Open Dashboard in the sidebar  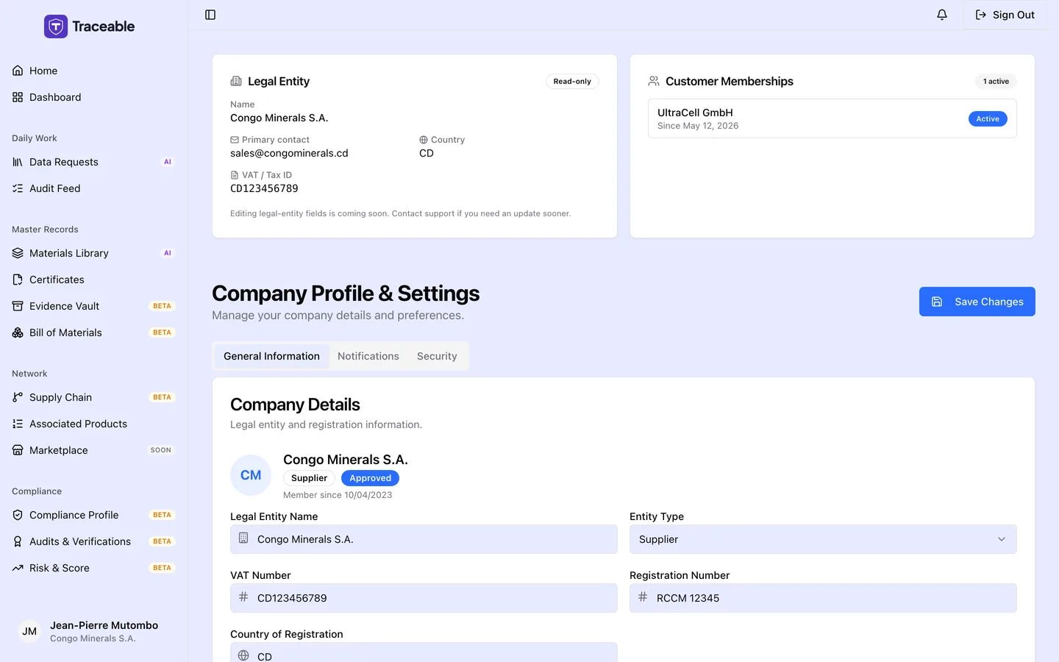tap(93, 97)
